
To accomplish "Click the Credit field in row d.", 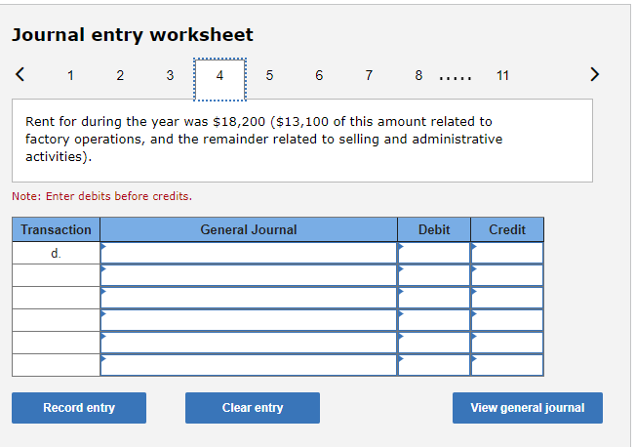I will pyautogui.click(x=507, y=254).
